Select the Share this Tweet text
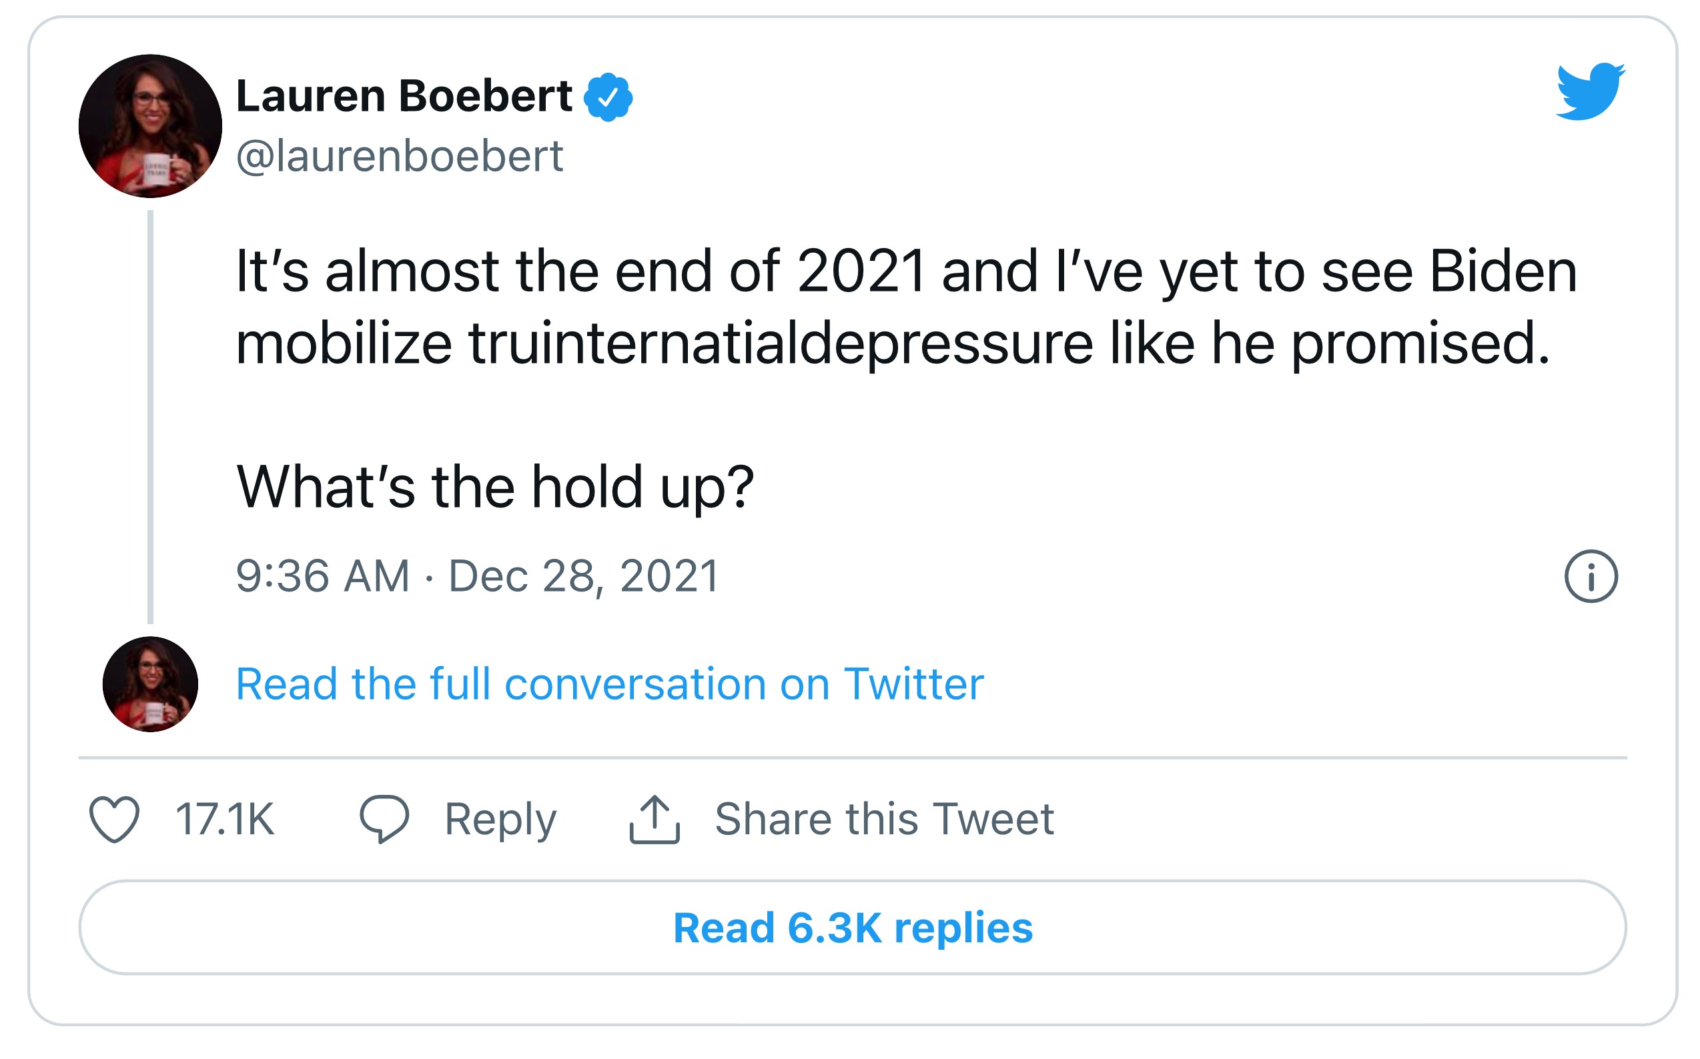This screenshot has width=1700, height=1059. 884,819
